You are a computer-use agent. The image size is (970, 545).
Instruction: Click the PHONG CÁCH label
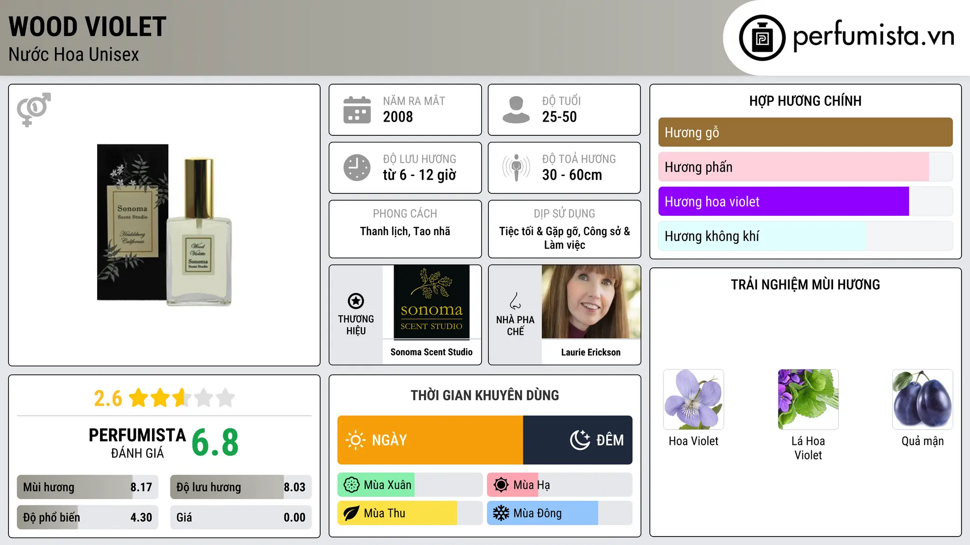(x=405, y=214)
